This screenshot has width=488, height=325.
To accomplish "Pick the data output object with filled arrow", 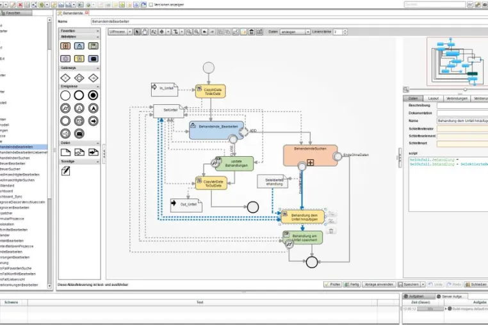I will coord(94,152).
